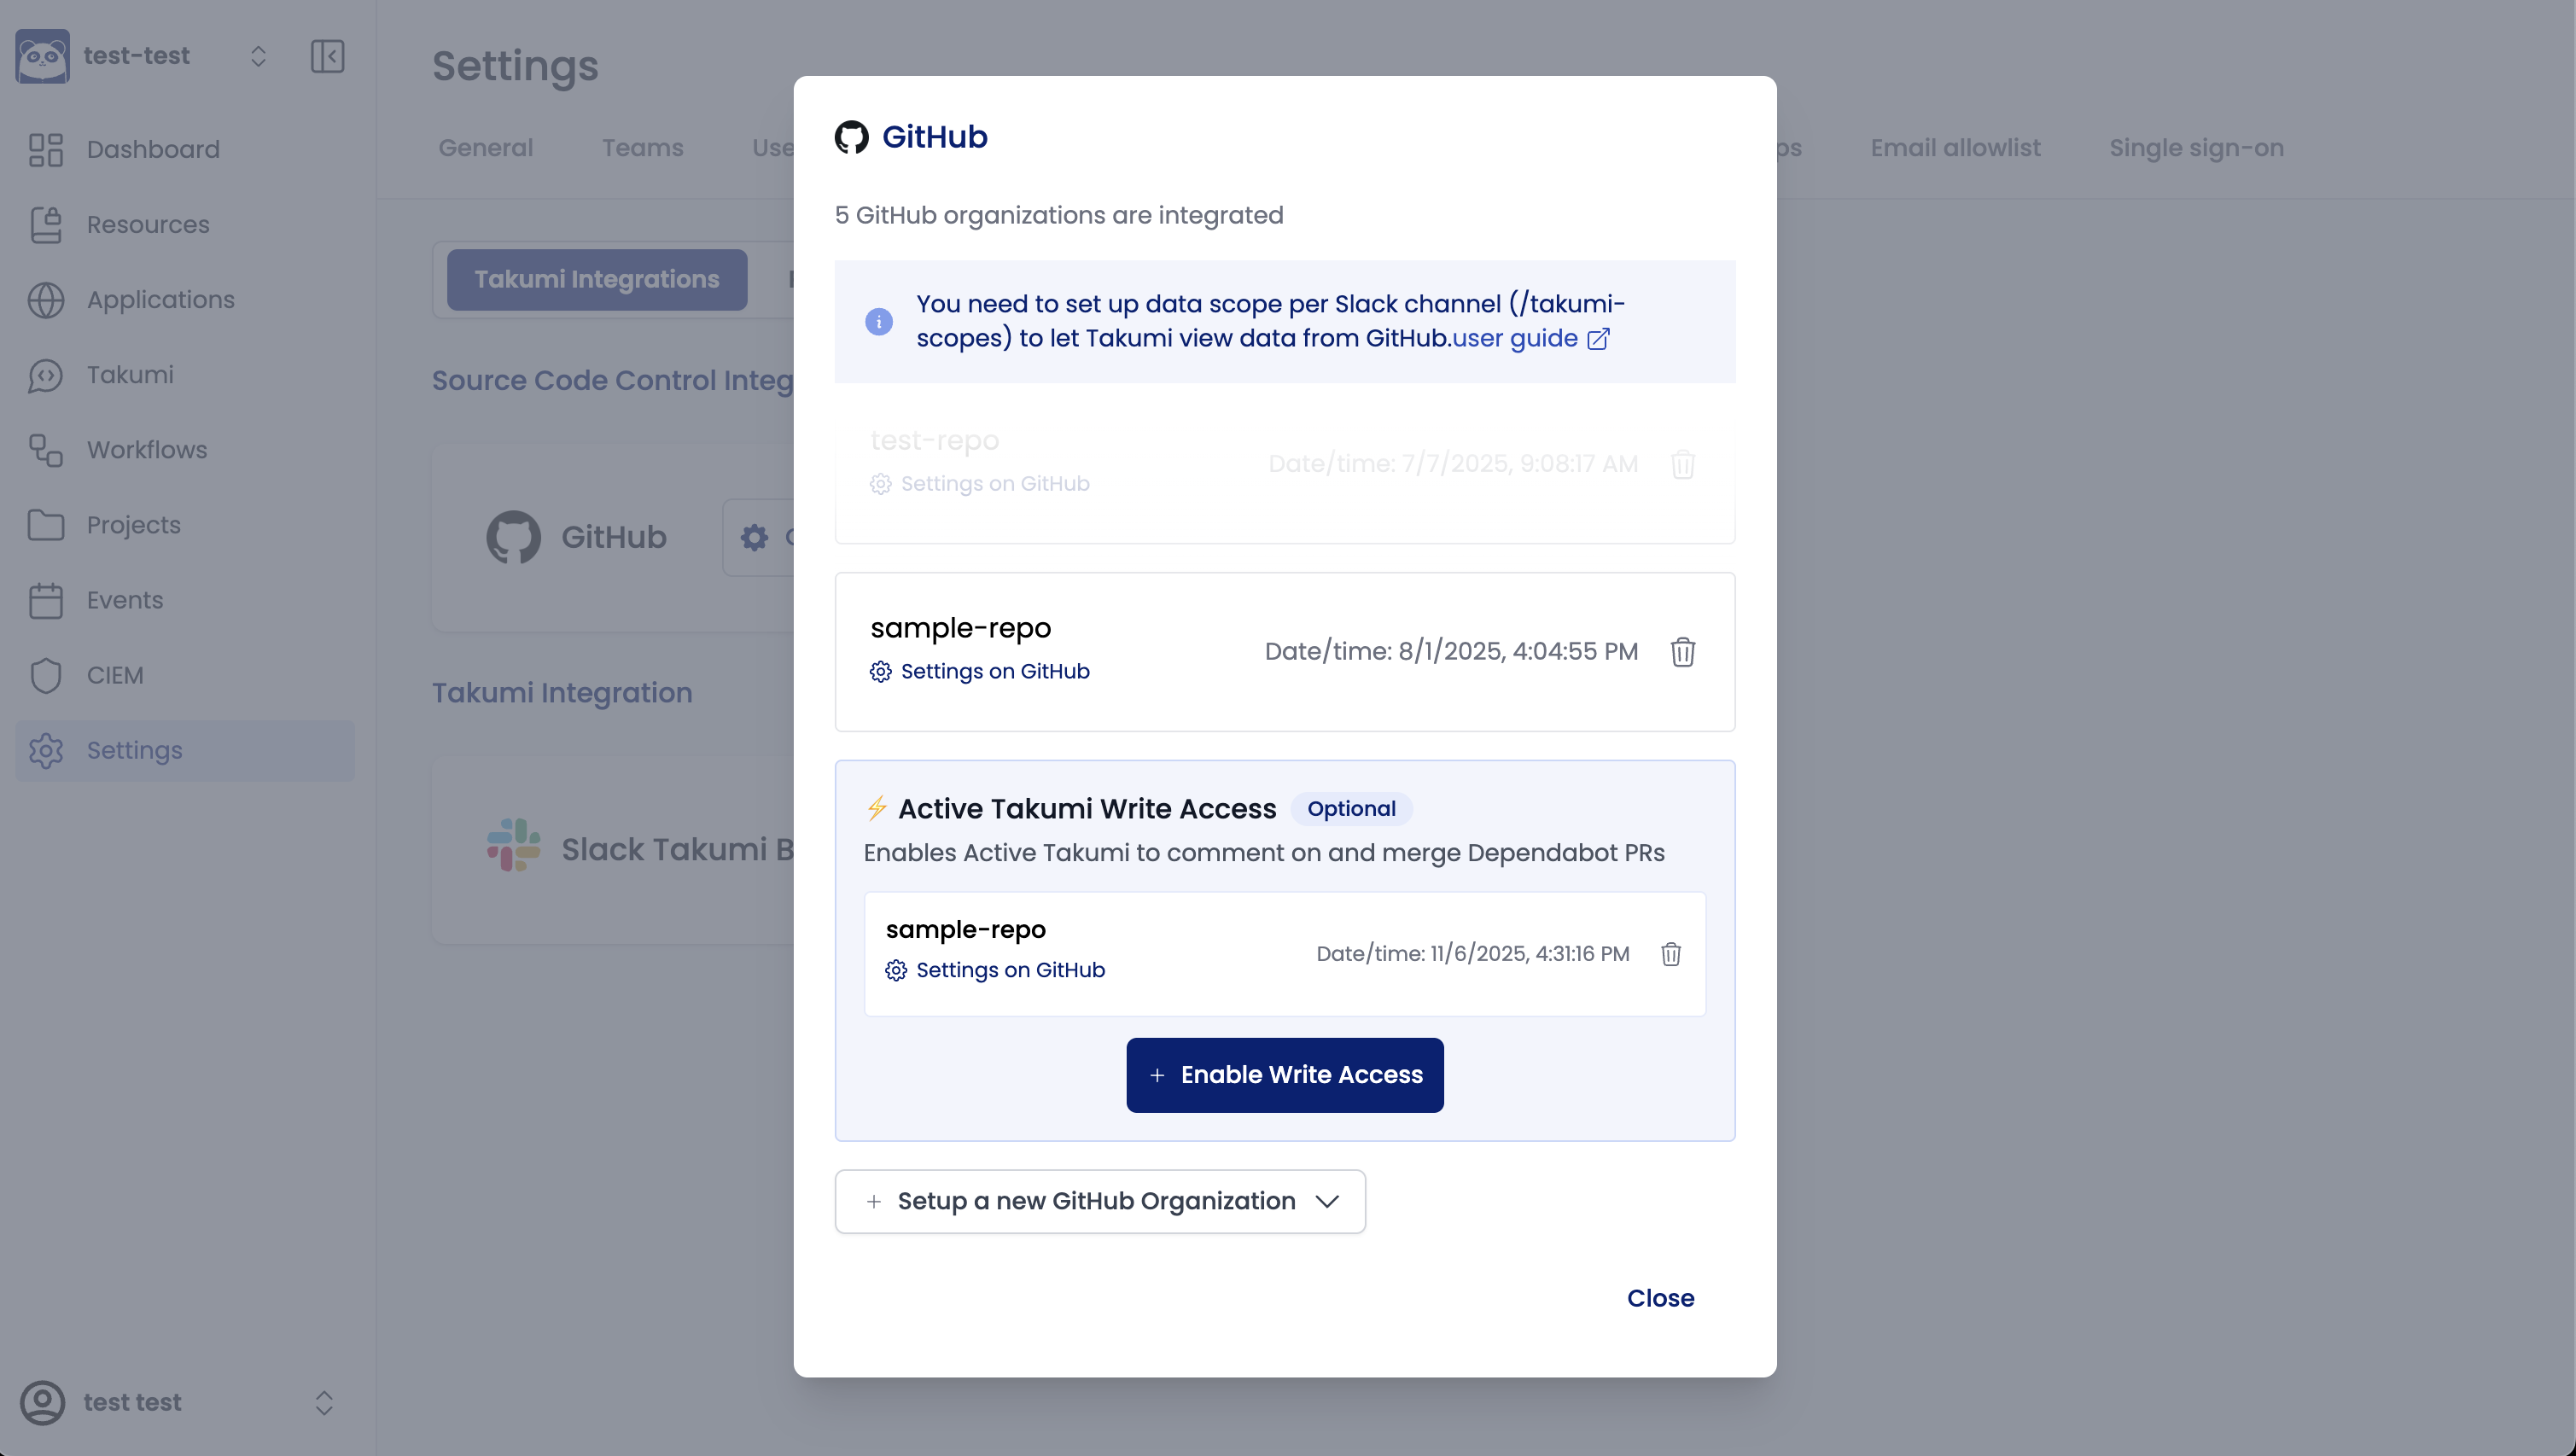This screenshot has height=1456, width=2576.
Task: Open the CIEM shield icon
Action: [46, 676]
